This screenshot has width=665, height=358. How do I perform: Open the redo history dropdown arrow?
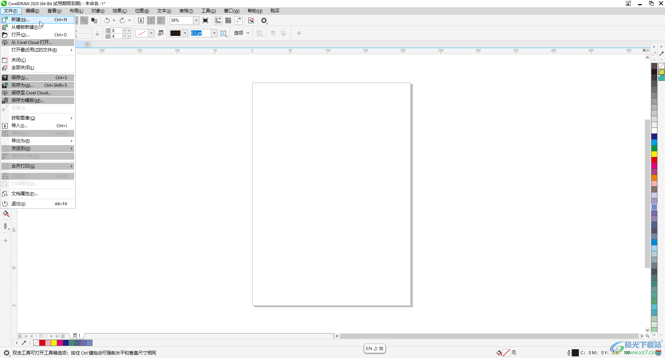tap(130, 20)
